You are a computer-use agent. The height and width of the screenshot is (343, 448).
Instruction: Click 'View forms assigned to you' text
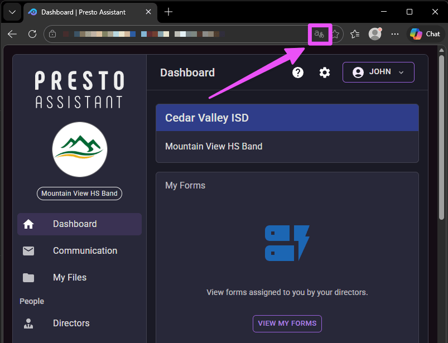click(x=287, y=292)
